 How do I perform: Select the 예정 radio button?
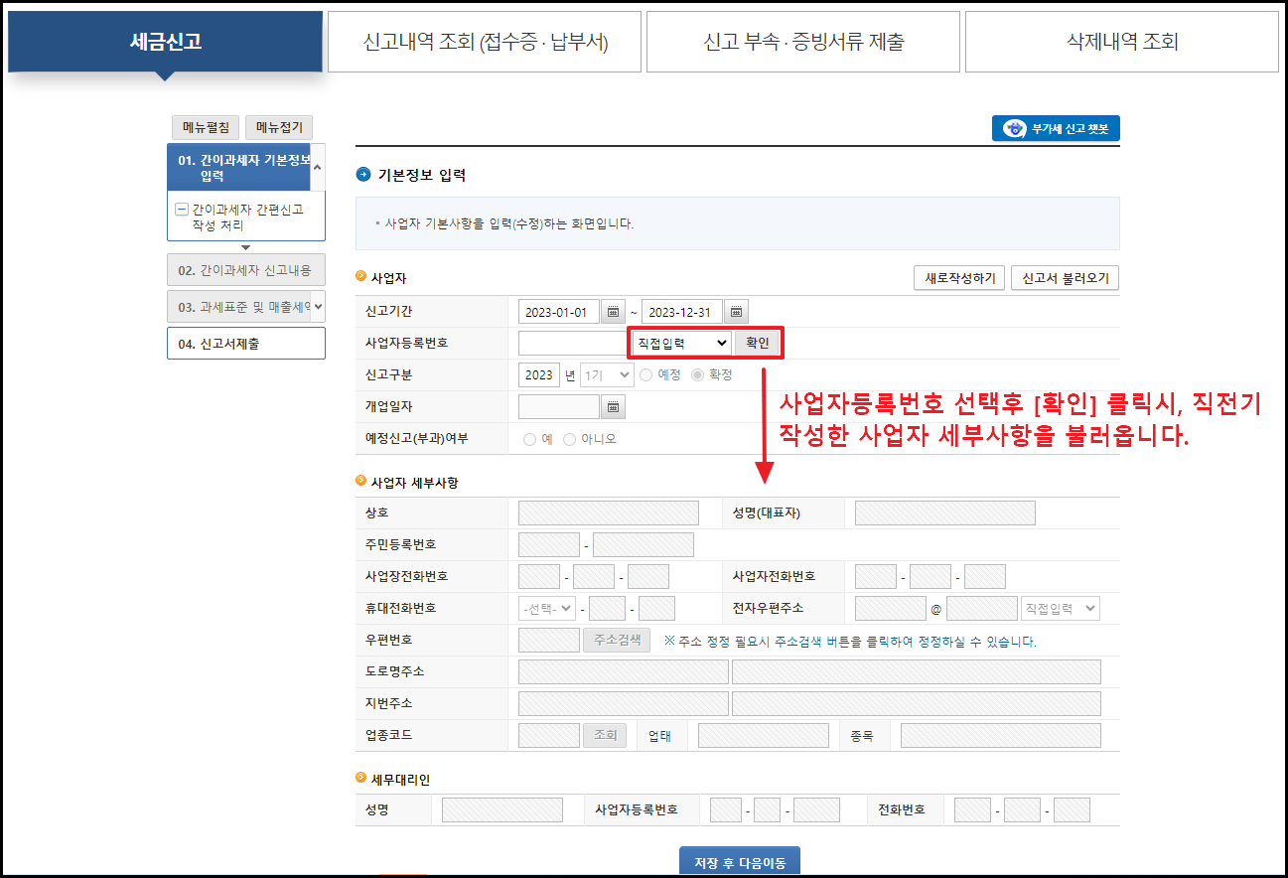click(646, 375)
